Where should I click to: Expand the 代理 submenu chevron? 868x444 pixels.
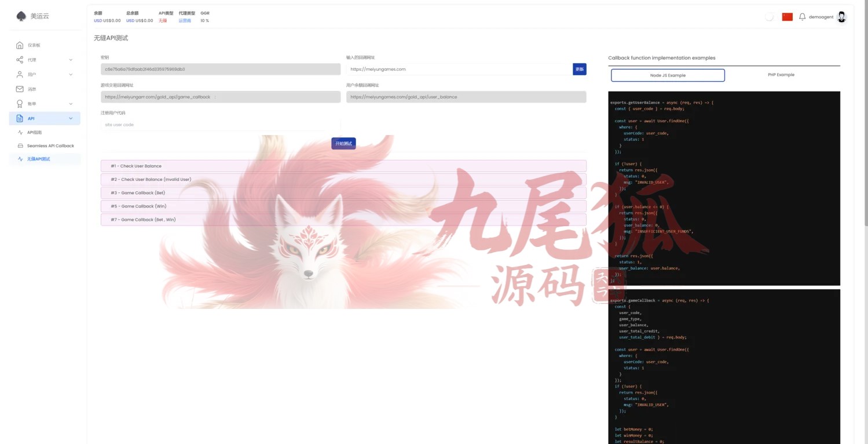point(71,60)
